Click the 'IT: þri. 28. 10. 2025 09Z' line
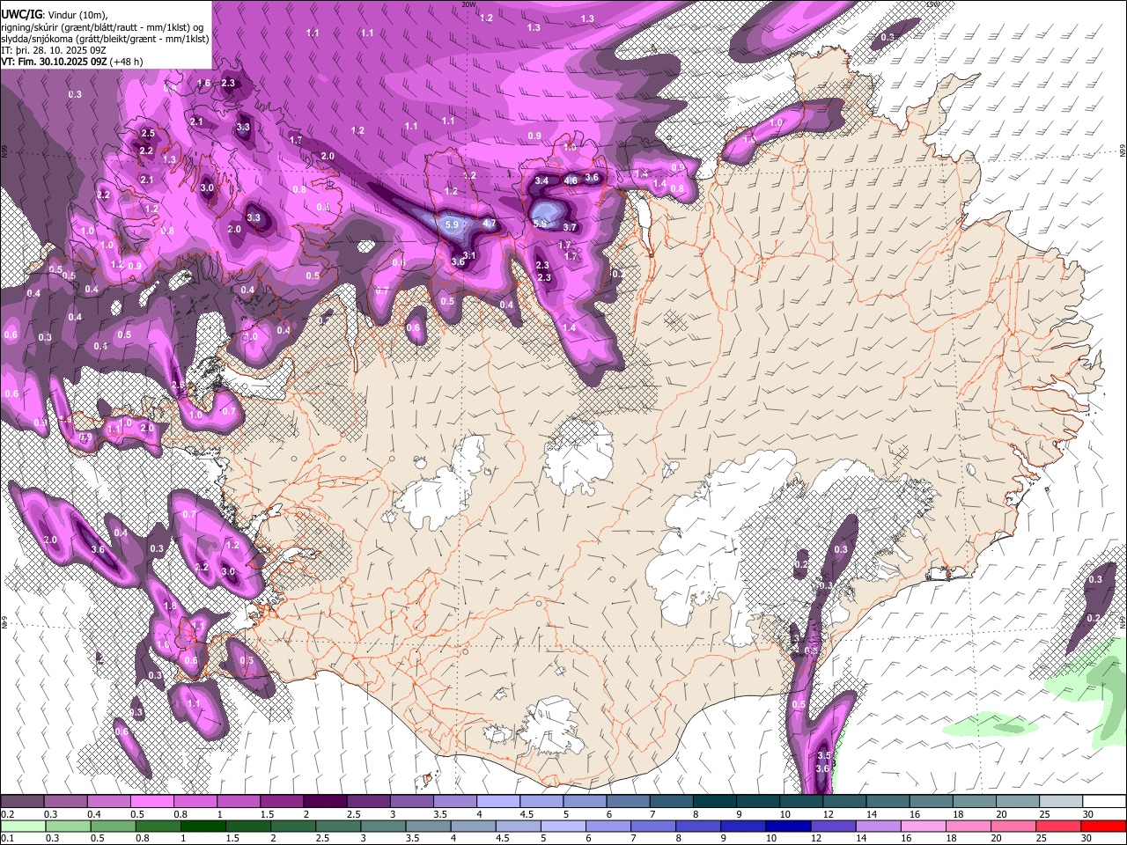Viewport: 1127px width, 845px height. [x=54, y=50]
